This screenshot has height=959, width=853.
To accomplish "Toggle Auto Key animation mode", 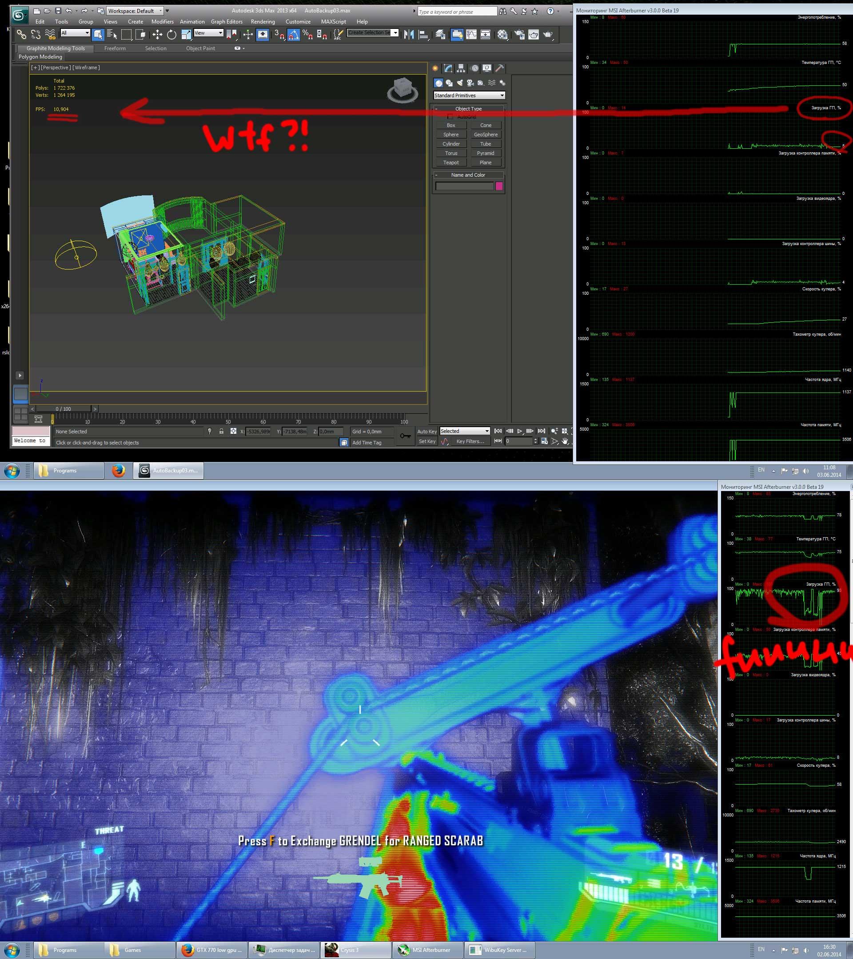I will (427, 431).
